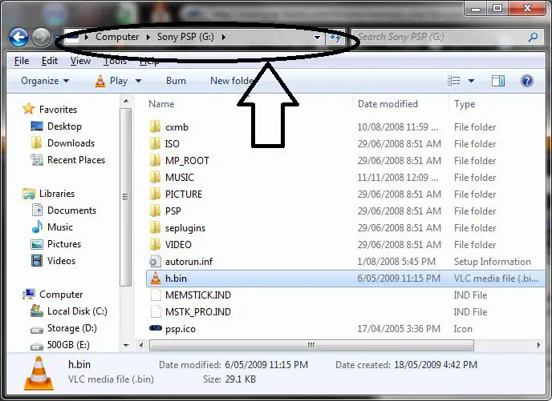The width and height of the screenshot is (552, 401).
Task: Click the Back navigation arrow
Action: click(x=18, y=38)
